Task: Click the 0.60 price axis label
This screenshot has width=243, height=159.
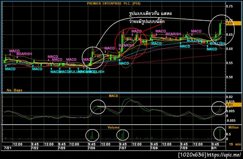Action: click(229, 49)
